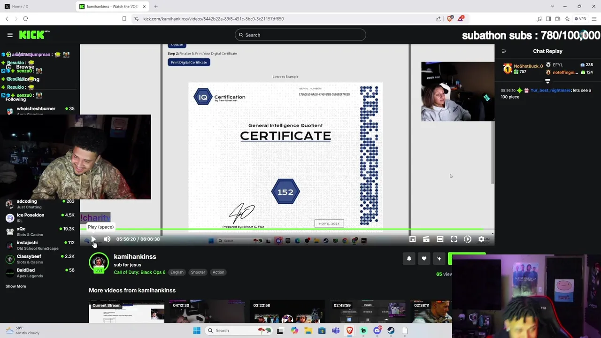Open playback speed control in player
The width and height of the screenshot is (601, 338).
pyautogui.click(x=468, y=239)
